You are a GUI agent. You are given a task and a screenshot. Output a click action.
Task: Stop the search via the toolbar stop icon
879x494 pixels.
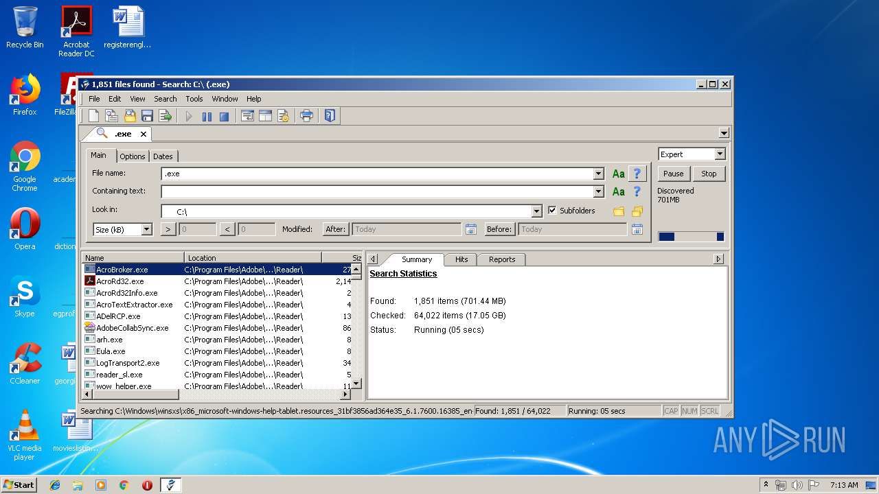pyautogui.click(x=224, y=117)
